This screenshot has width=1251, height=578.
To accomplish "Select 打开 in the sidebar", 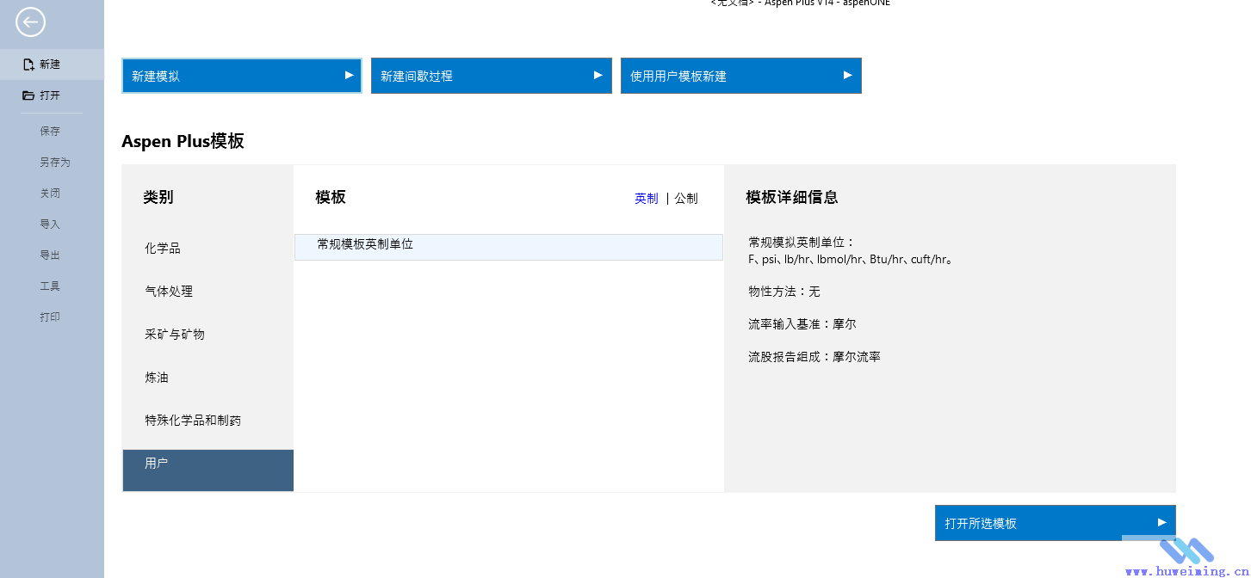I will (52, 95).
